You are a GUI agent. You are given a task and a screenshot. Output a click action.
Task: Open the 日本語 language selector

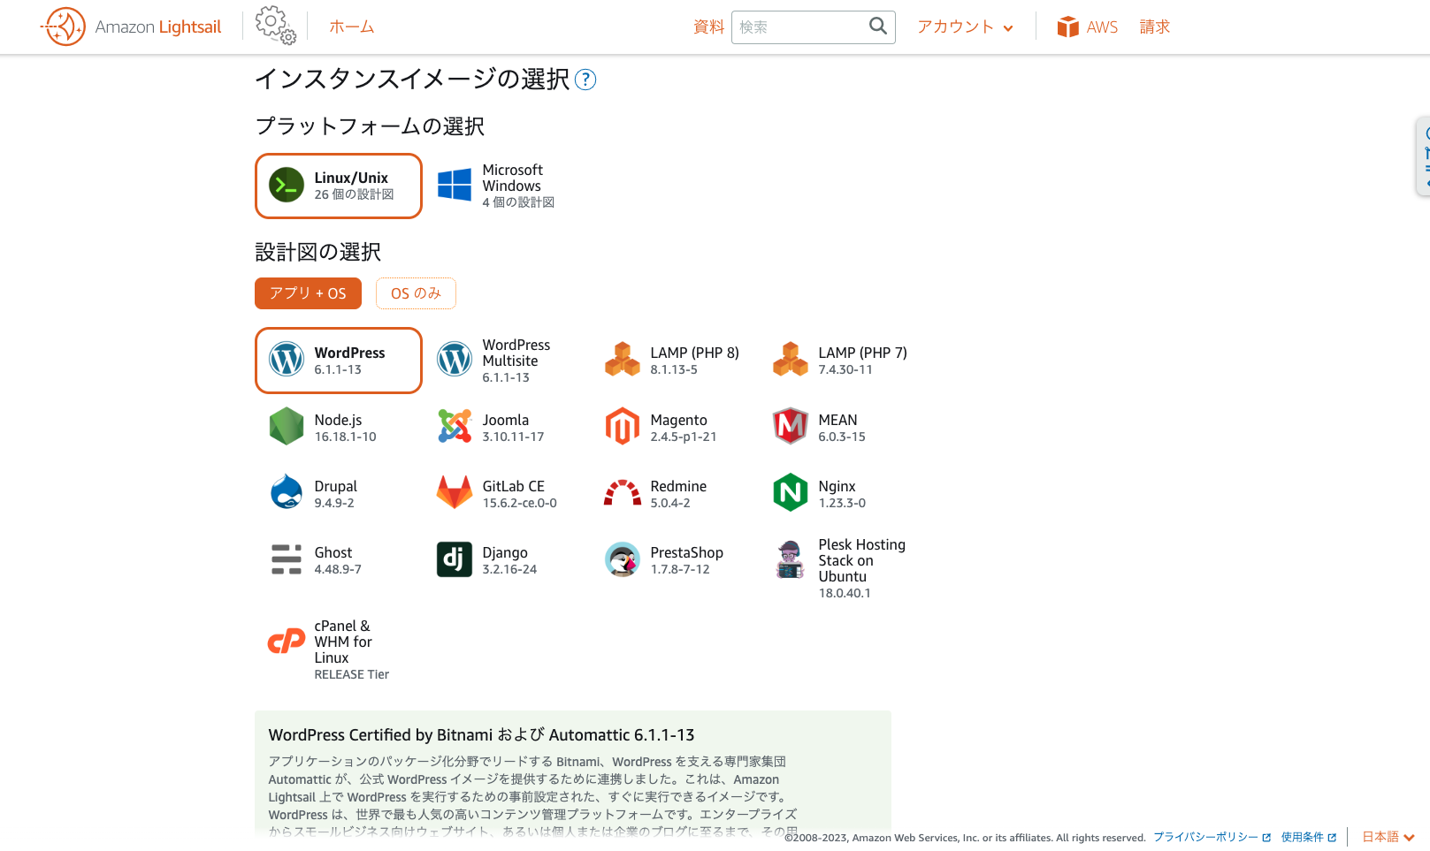tap(1388, 837)
